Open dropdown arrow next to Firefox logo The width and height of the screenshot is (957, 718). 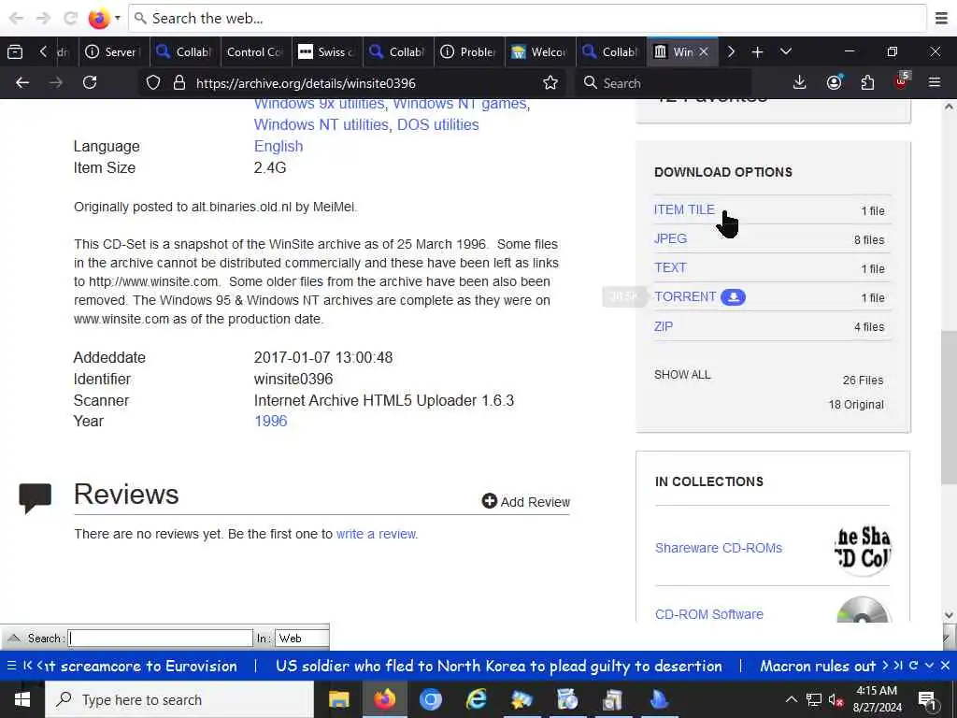click(x=117, y=19)
